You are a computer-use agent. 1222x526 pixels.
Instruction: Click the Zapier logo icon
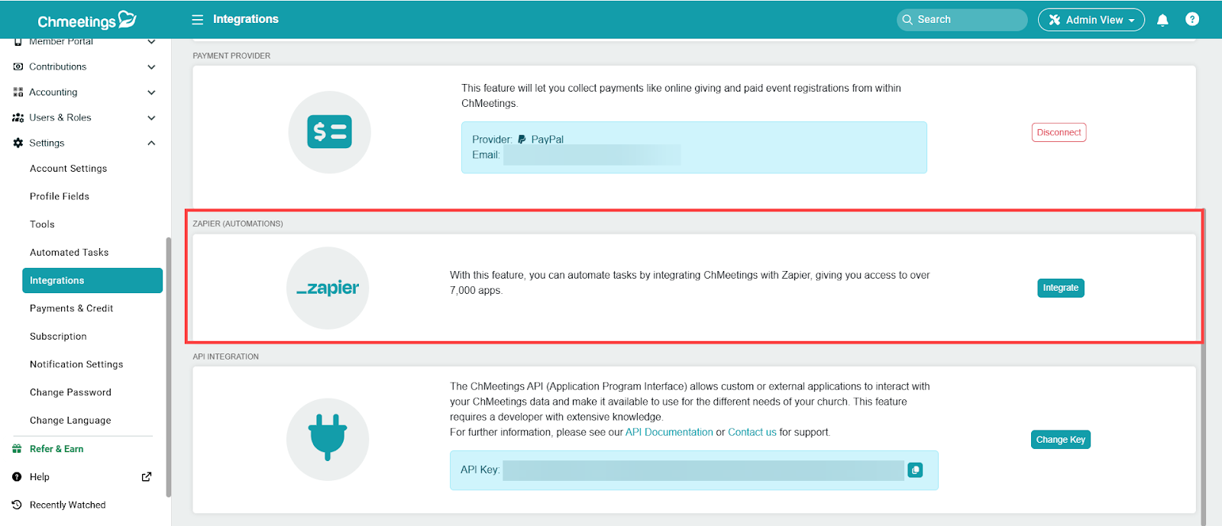328,288
